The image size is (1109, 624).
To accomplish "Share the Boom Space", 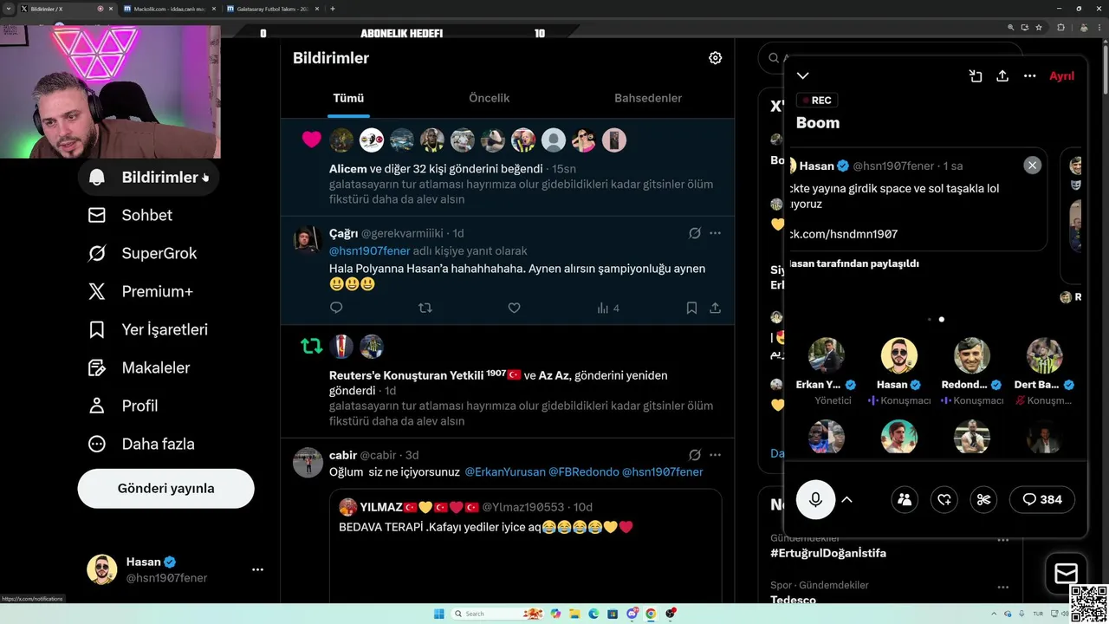I will click(1002, 76).
